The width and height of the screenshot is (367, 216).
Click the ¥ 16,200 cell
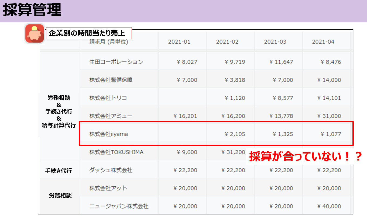[x=233, y=116]
